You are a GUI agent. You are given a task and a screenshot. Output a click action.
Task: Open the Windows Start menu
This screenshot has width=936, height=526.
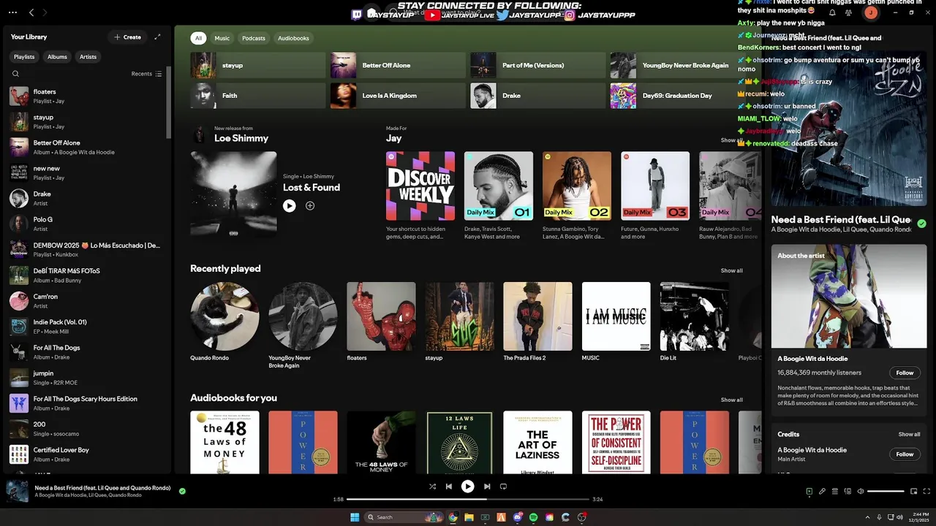(x=355, y=517)
